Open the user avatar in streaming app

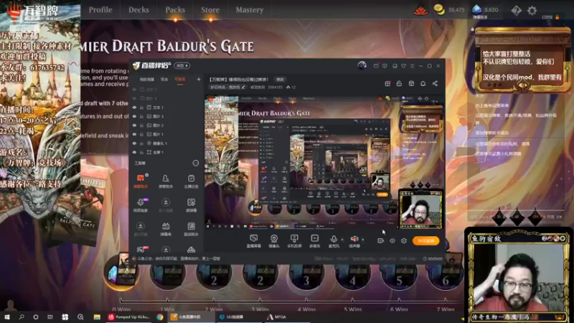(x=362, y=65)
